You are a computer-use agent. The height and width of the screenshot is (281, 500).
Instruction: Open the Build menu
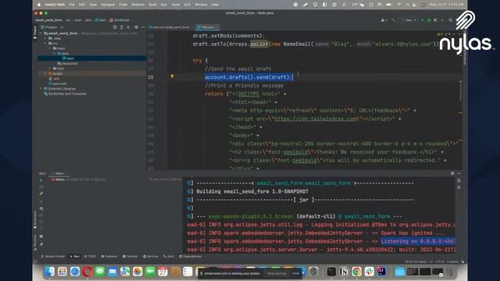coord(153,5)
